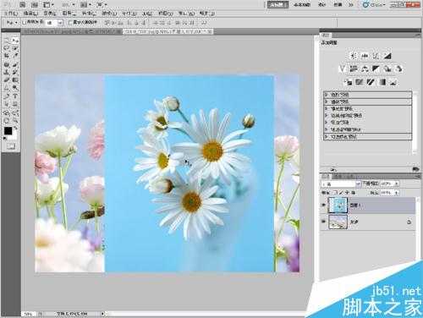Select the Lasso tool

pos(7,48)
